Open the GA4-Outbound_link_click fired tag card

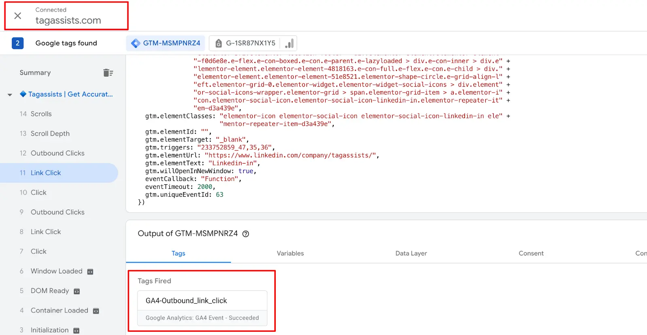(202, 308)
